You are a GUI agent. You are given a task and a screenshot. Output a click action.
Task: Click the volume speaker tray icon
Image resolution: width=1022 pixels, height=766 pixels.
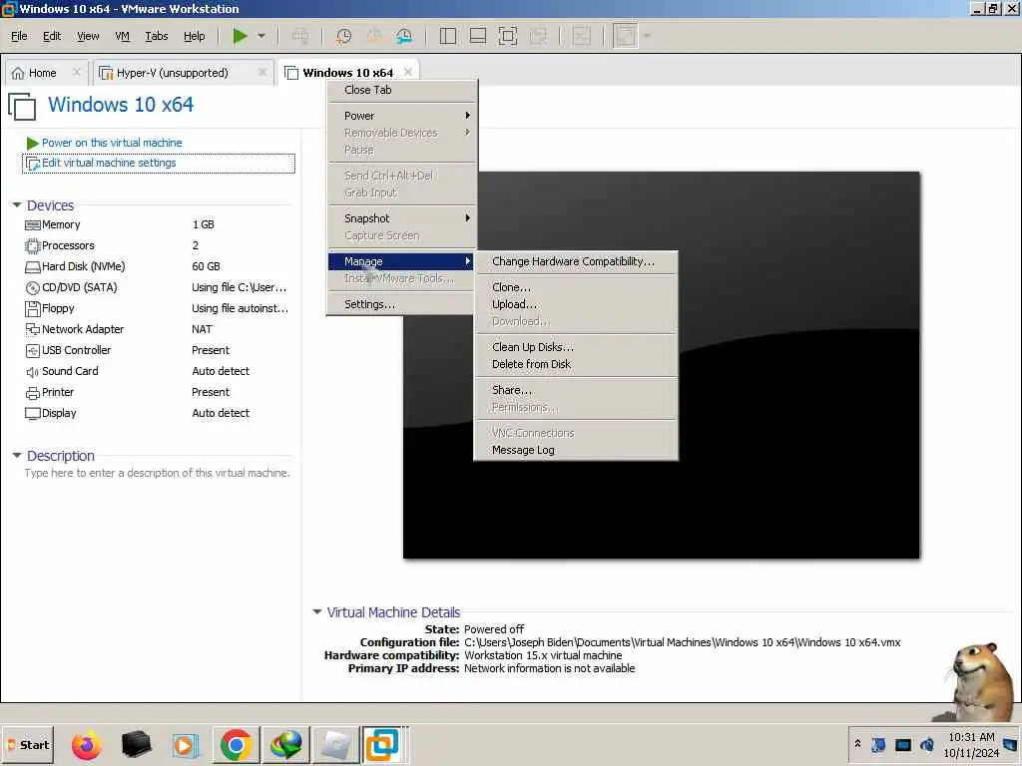pos(927,744)
